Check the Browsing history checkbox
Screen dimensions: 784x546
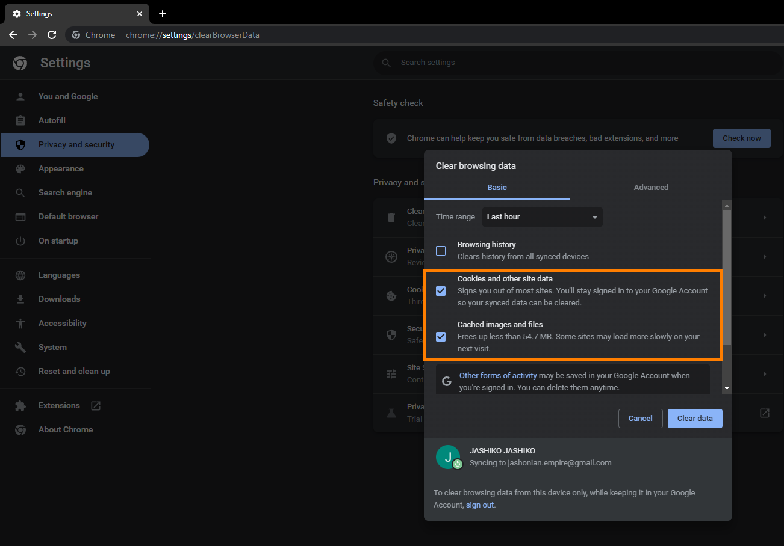click(441, 250)
